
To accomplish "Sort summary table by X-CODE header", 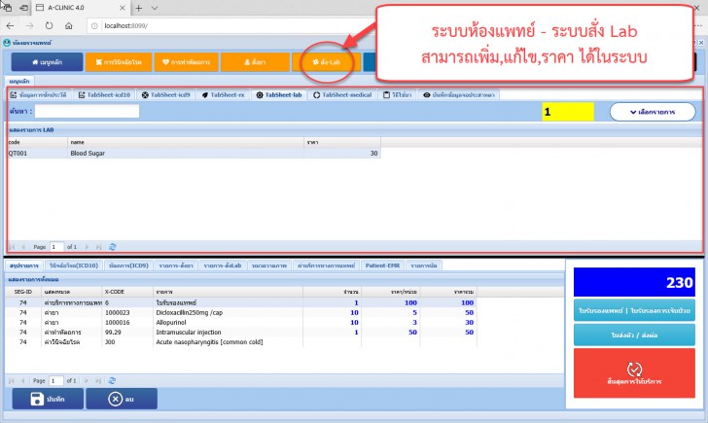I will pos(127,292).
